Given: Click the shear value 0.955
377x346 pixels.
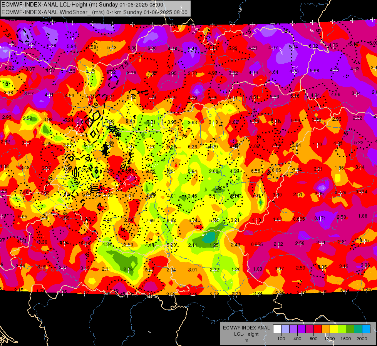Looking at the screenshot, I should coord(257,245).
